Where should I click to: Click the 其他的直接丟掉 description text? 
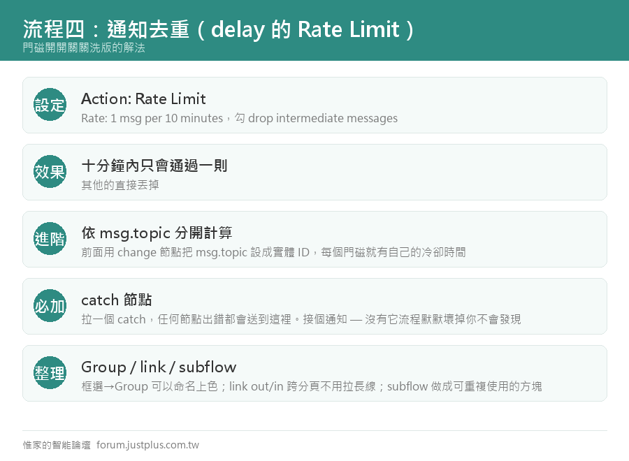coord(120,185)
